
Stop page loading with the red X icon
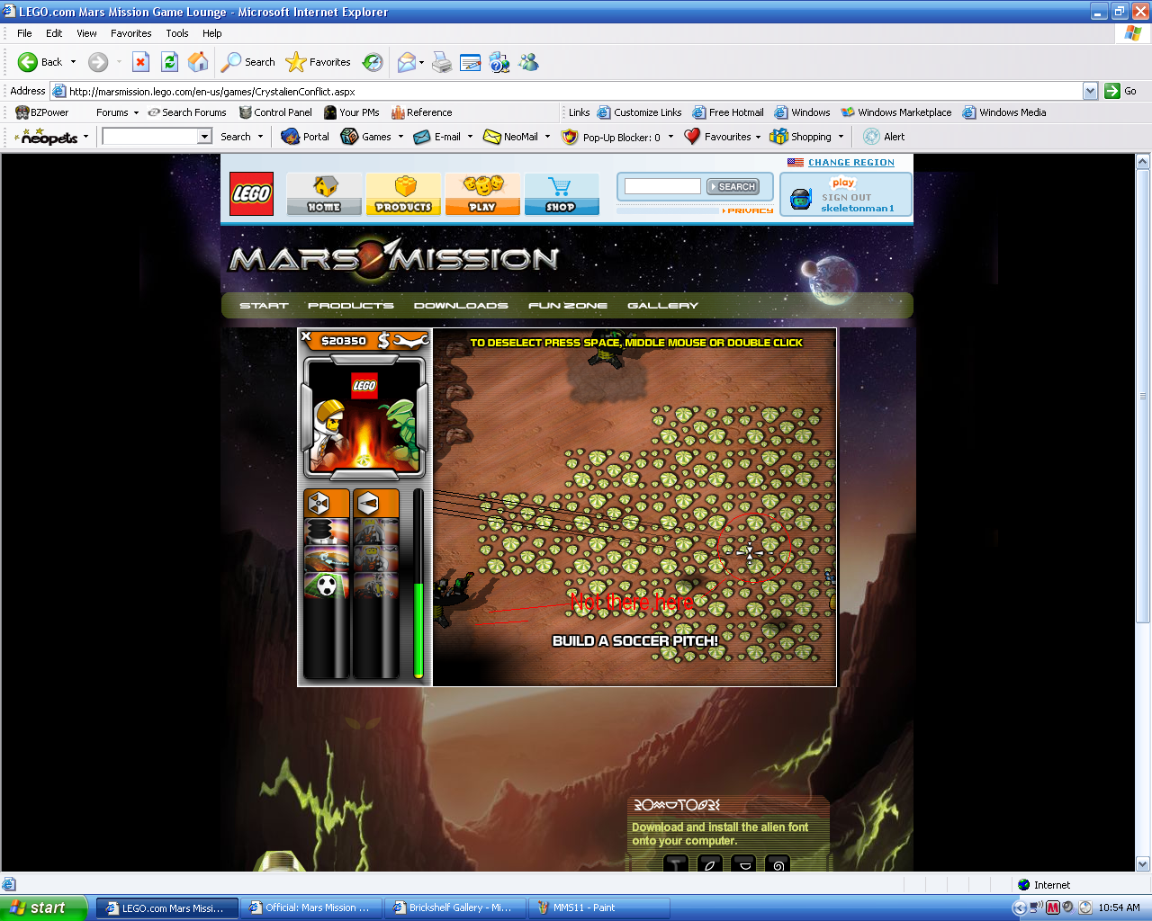click(140, 62)
